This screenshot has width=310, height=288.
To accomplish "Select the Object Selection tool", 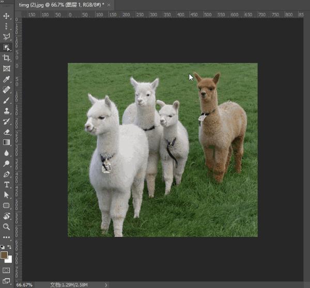I will click(x=6, y=47).
